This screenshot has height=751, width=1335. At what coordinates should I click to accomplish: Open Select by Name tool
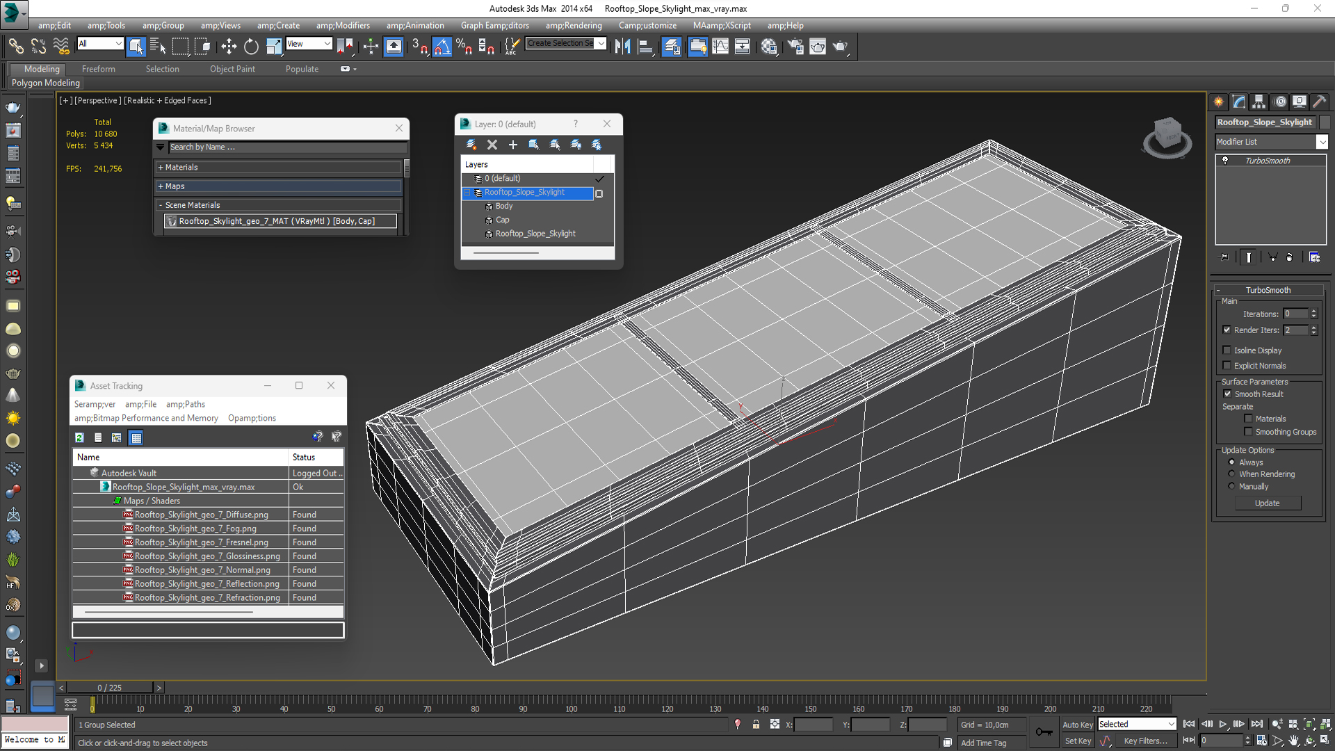click(x=158, y=47)
